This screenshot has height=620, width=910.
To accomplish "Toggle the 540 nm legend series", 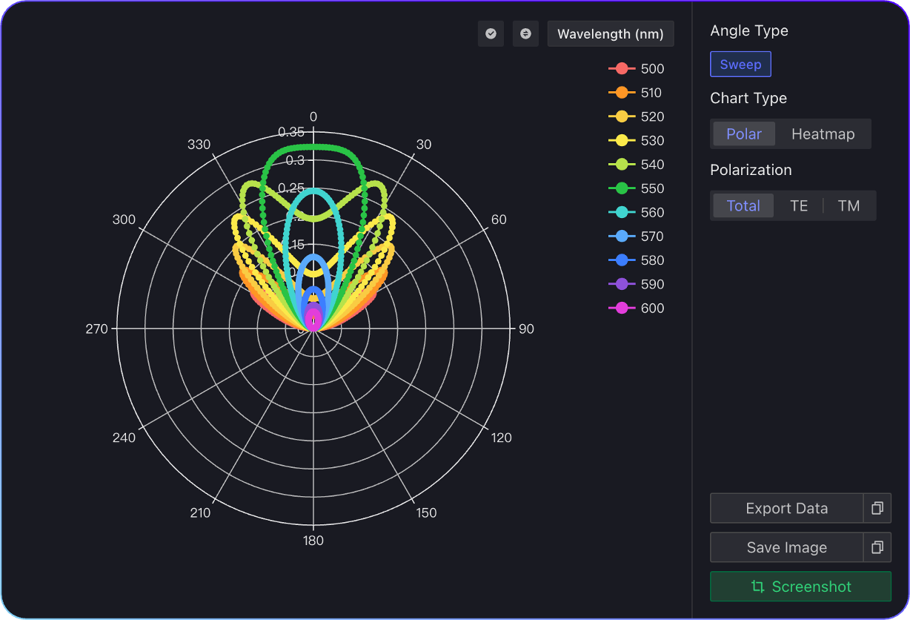I will tap(637, 165).
